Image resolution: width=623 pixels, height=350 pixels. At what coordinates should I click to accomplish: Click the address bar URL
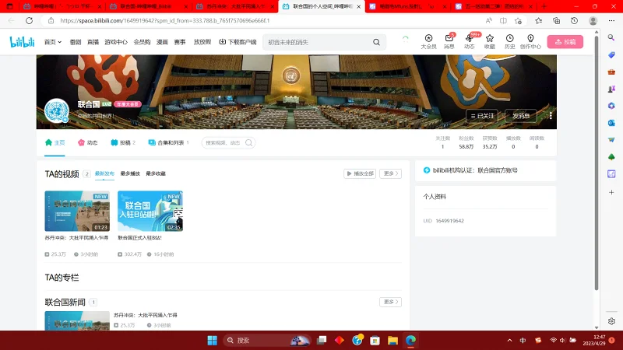tap(165, 21)
